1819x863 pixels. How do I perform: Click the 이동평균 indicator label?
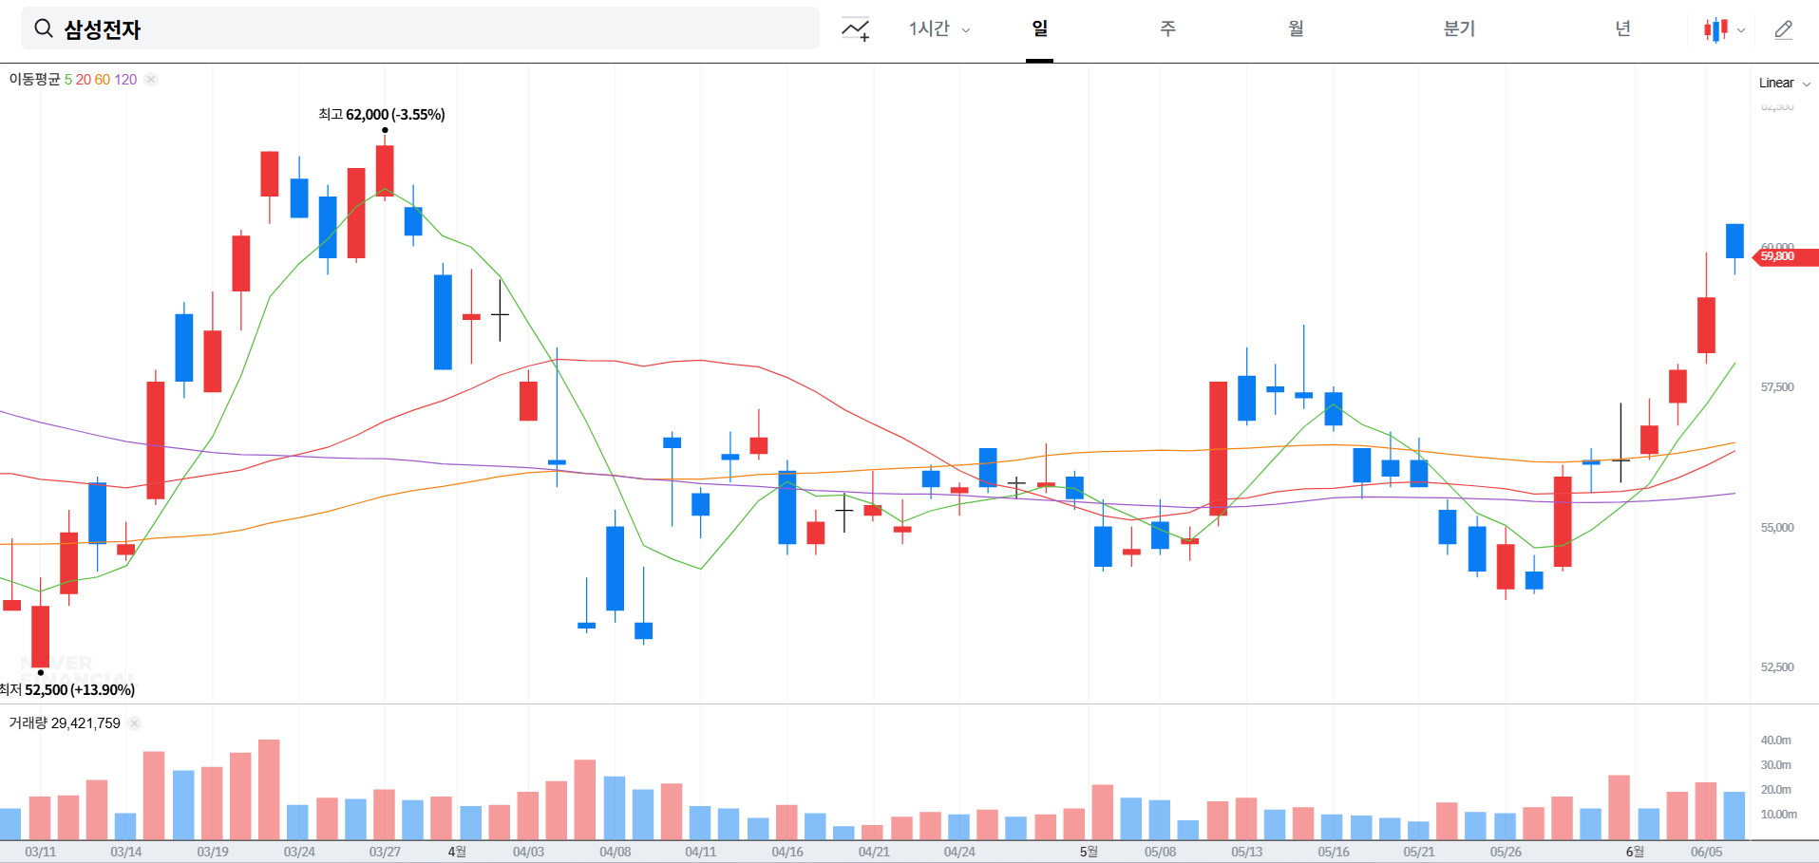coord(34,80)
